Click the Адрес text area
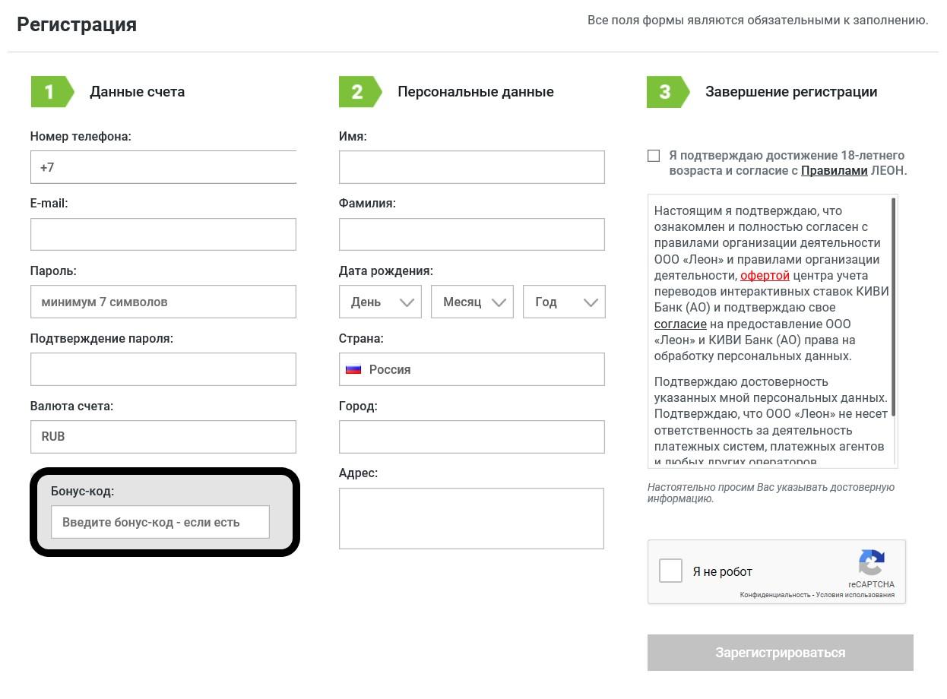 (x=471, y=518)
